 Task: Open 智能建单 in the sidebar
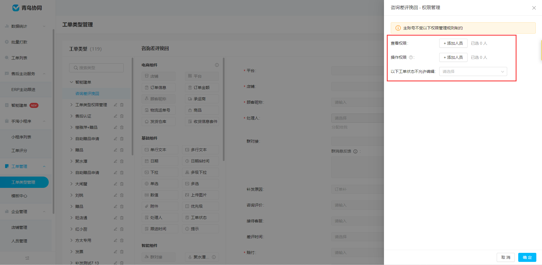19,105
